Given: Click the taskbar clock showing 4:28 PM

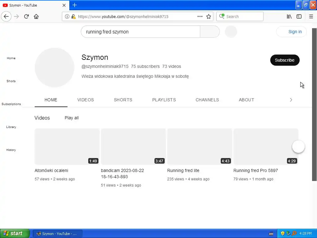Looking at the screenshot, I should pos(306,234).
